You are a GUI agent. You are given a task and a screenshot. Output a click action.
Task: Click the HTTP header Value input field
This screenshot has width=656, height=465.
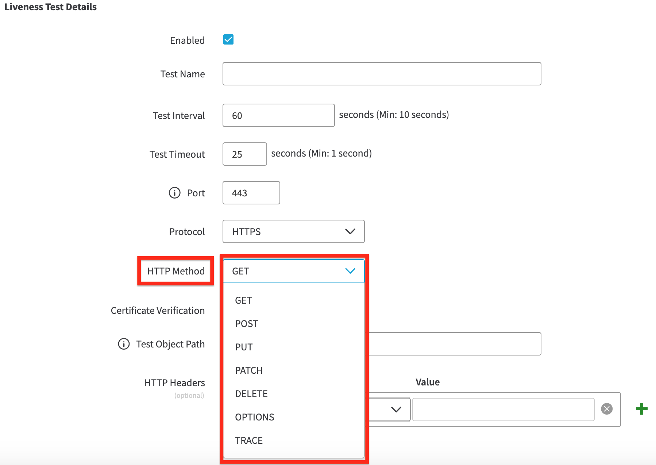503,409
